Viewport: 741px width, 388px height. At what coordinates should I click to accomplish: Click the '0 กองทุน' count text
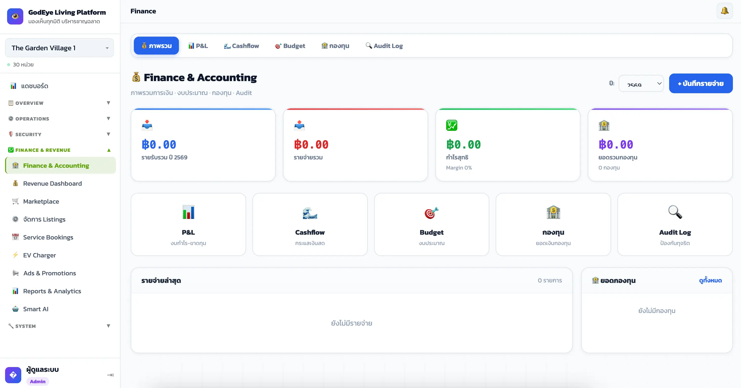pyautogui.click(x=609, y=167)
